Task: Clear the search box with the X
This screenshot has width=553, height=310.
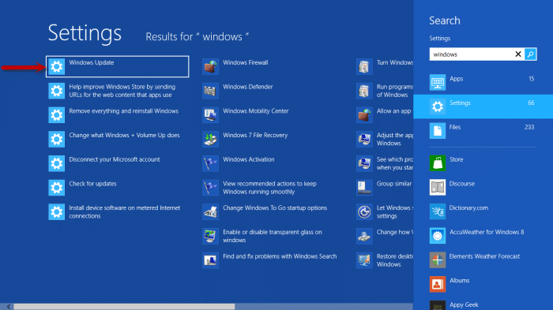Action: coord(518,54)
